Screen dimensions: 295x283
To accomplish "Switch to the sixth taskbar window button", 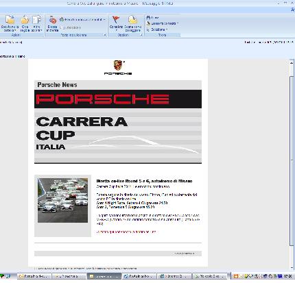I will [210, 276].
